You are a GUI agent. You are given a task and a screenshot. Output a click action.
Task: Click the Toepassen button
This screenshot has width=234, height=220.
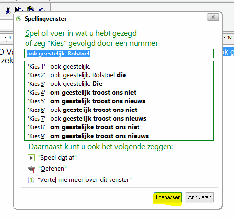(168, 197)
